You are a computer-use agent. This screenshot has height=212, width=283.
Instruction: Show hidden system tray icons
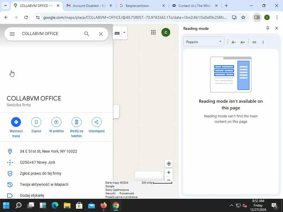[231, 205]
